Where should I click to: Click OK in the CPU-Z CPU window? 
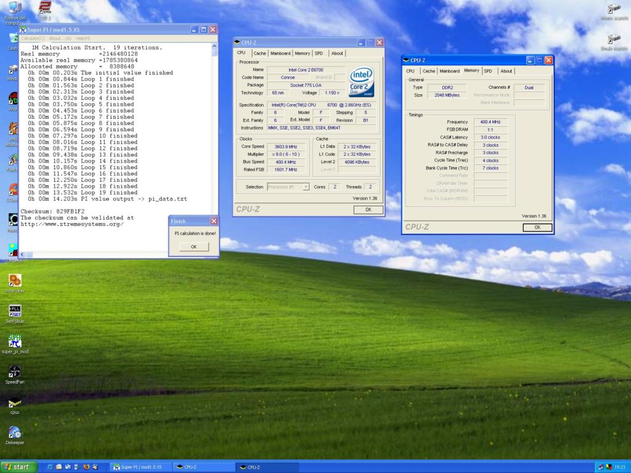coord(368,209)
